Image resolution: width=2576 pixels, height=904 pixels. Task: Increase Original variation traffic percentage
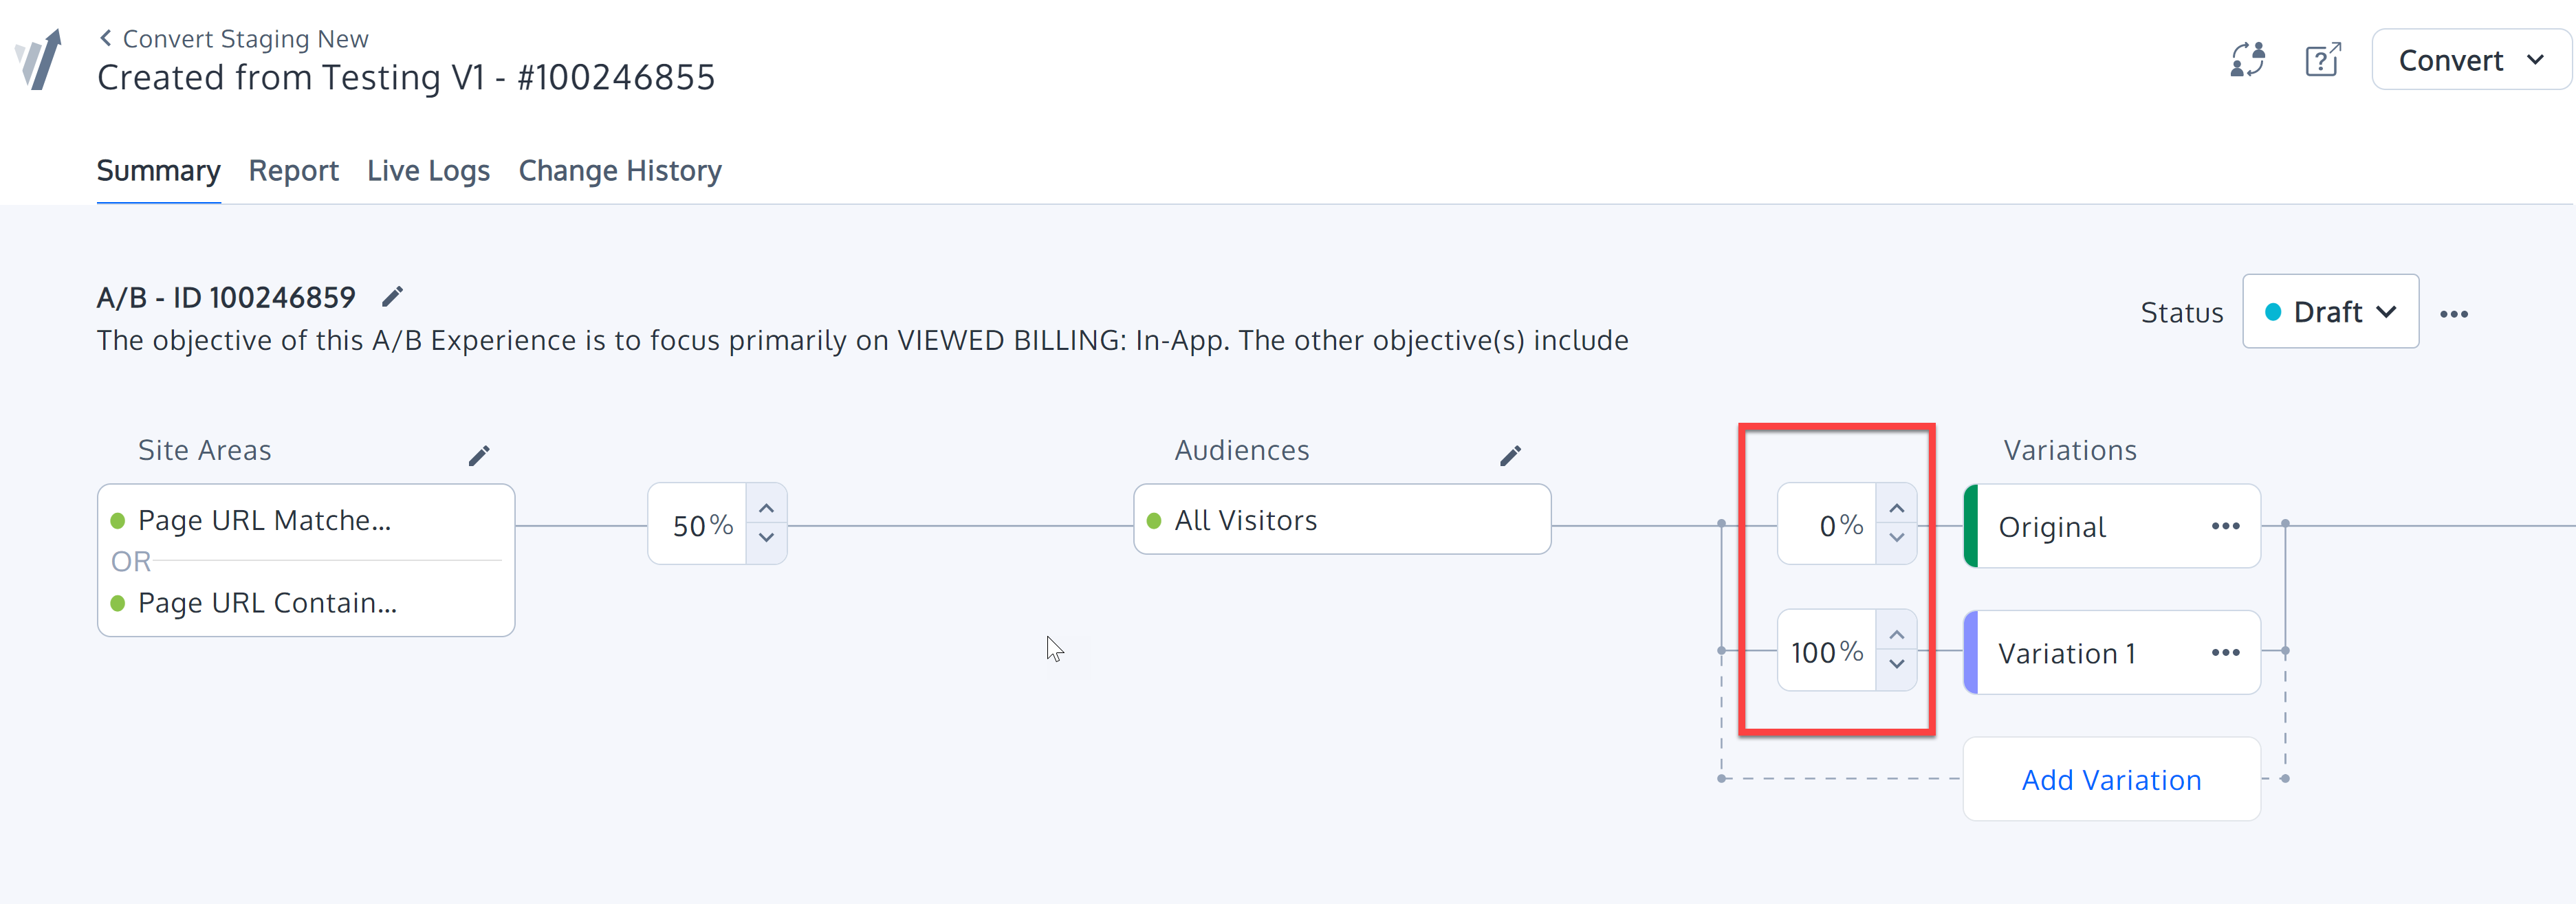coord(1896,509)
